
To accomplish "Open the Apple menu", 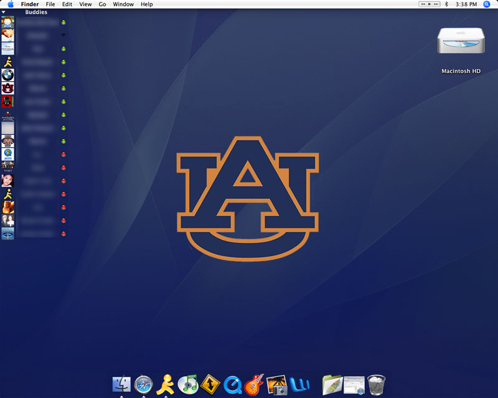I will tap(11, 4).
